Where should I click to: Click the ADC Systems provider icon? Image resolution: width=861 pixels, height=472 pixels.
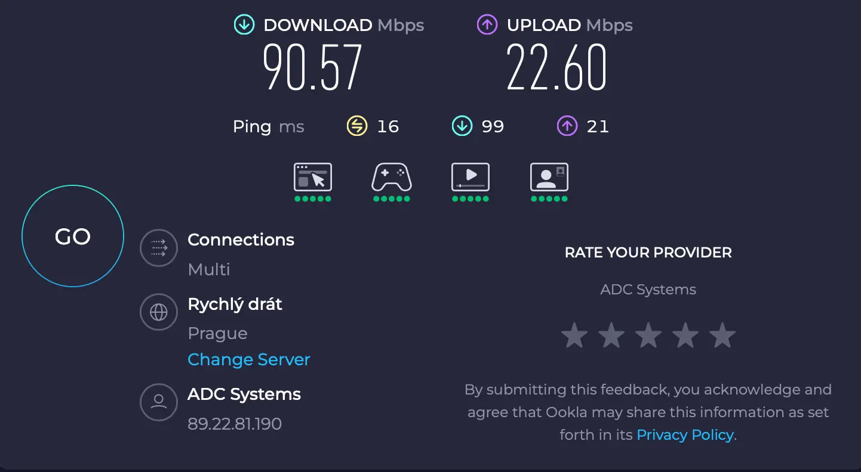(x=158, y=402)
